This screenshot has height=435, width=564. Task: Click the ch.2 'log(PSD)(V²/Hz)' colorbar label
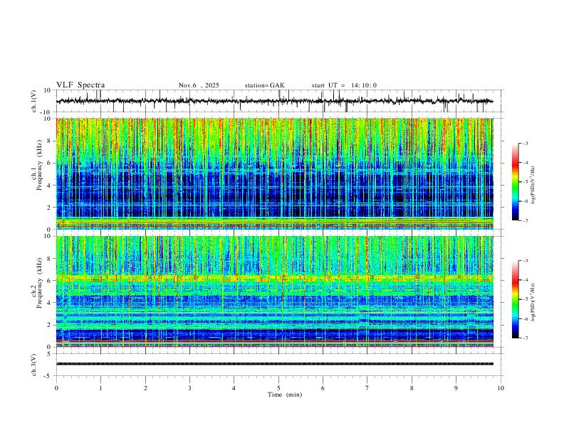533,302
